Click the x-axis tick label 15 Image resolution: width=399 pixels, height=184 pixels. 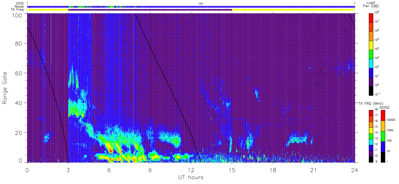point(232,170)
